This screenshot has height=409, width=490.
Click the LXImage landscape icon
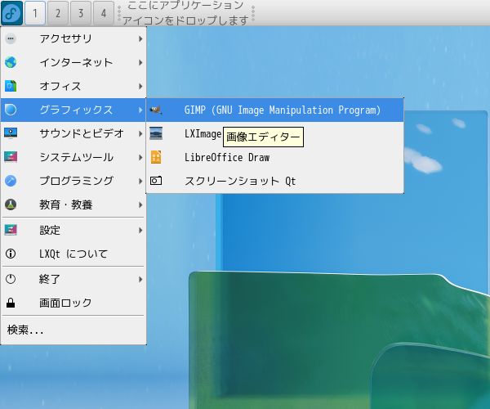click(156, 133)
